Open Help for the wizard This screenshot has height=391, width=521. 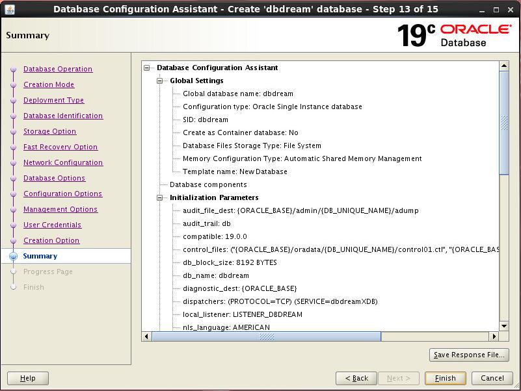click(x=28, y=378)
